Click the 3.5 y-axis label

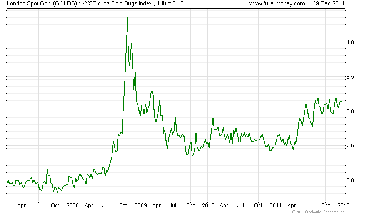pos(350,77)
